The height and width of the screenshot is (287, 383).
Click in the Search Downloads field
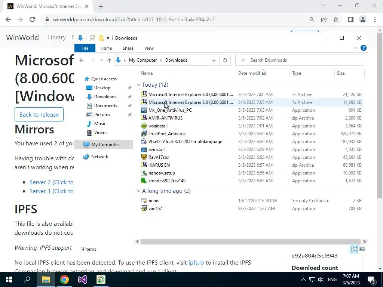[299, 60]
